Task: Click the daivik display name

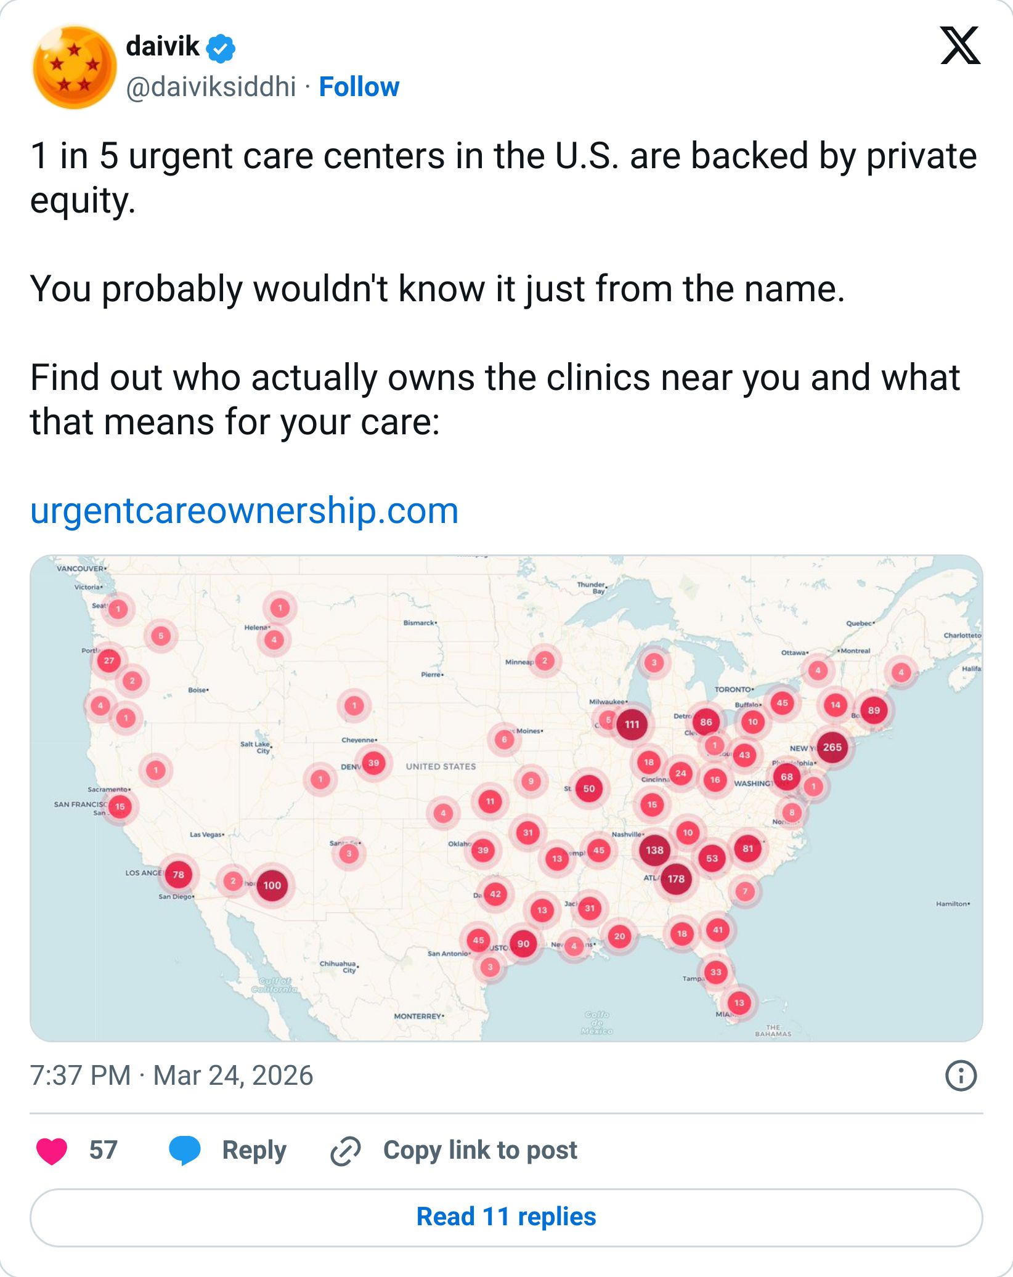Action: pyautogui.click(x=162, y=47)
